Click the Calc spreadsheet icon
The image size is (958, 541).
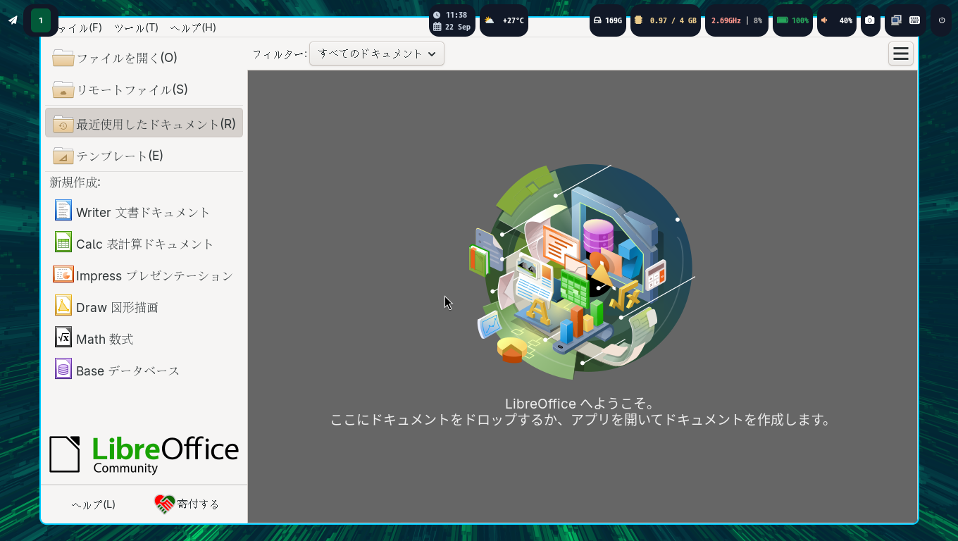tap(63, 242)
